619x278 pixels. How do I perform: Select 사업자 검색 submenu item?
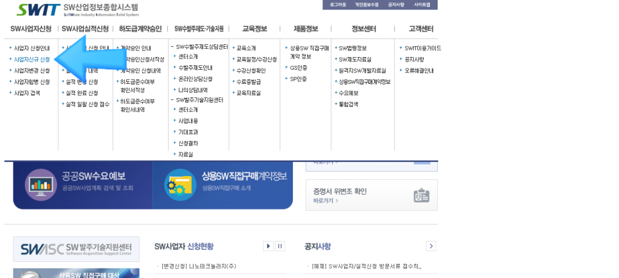27,93
